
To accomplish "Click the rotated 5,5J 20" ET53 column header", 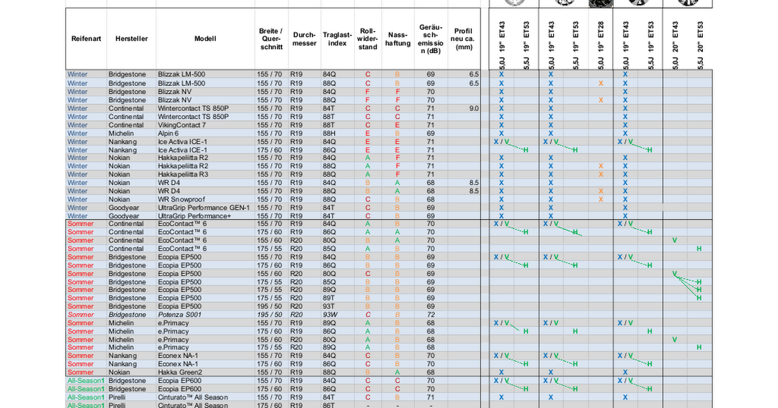I will click(x=700, y=45).
